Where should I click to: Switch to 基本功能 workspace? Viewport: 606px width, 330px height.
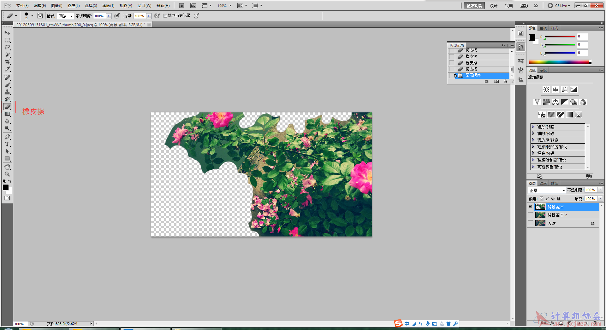474,6
